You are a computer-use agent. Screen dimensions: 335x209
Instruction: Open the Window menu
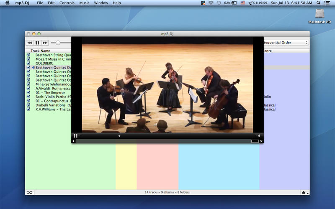pos(101,3)
